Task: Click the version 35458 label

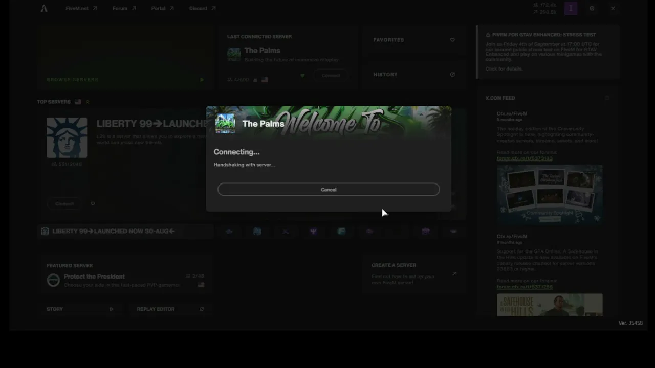Action: coord(630,323)
